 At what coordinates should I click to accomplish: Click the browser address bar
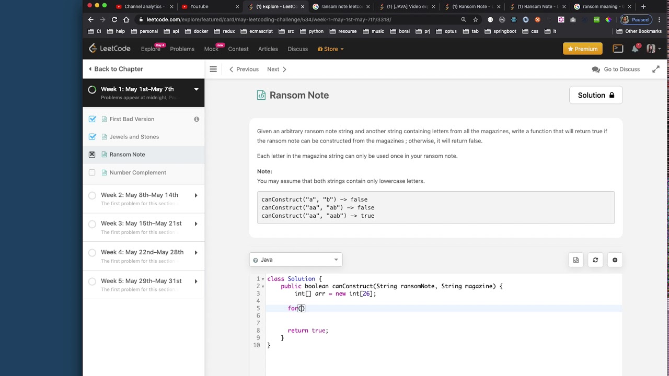[x=293, y=20]
